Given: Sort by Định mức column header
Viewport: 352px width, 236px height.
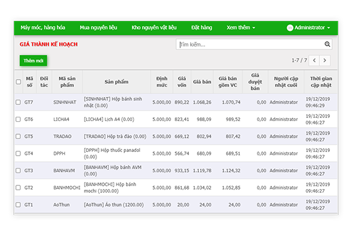Looking at the screenshot, I should 162,82.
